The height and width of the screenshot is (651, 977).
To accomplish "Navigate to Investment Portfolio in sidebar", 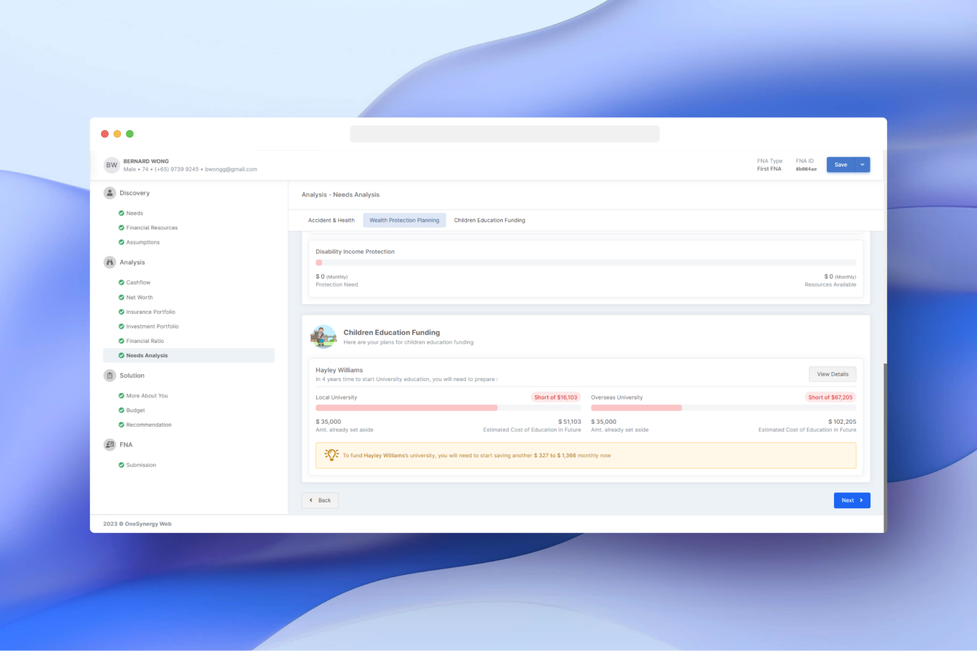I will tap(152, 327).
